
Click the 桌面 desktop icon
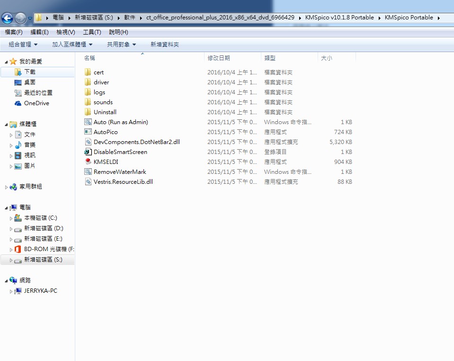click(18, 82)
